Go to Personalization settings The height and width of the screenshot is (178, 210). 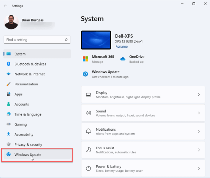click(x=37, y=84)
